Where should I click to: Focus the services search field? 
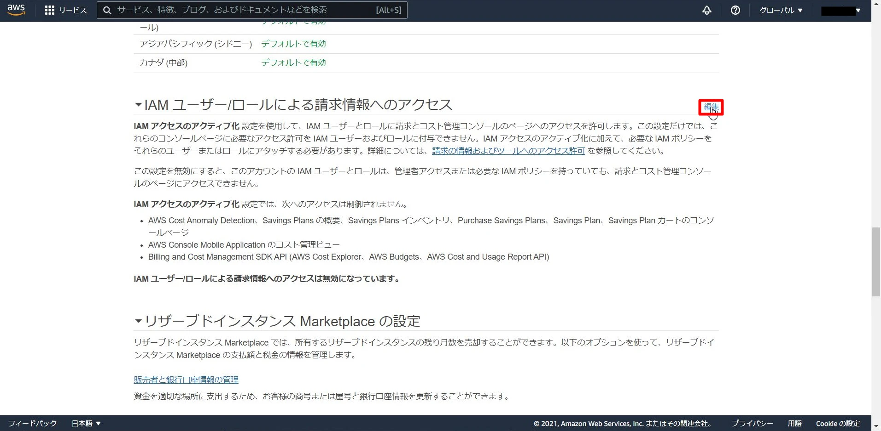(252, 10)
